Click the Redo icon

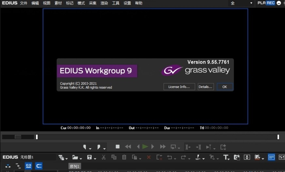[184, 157]
